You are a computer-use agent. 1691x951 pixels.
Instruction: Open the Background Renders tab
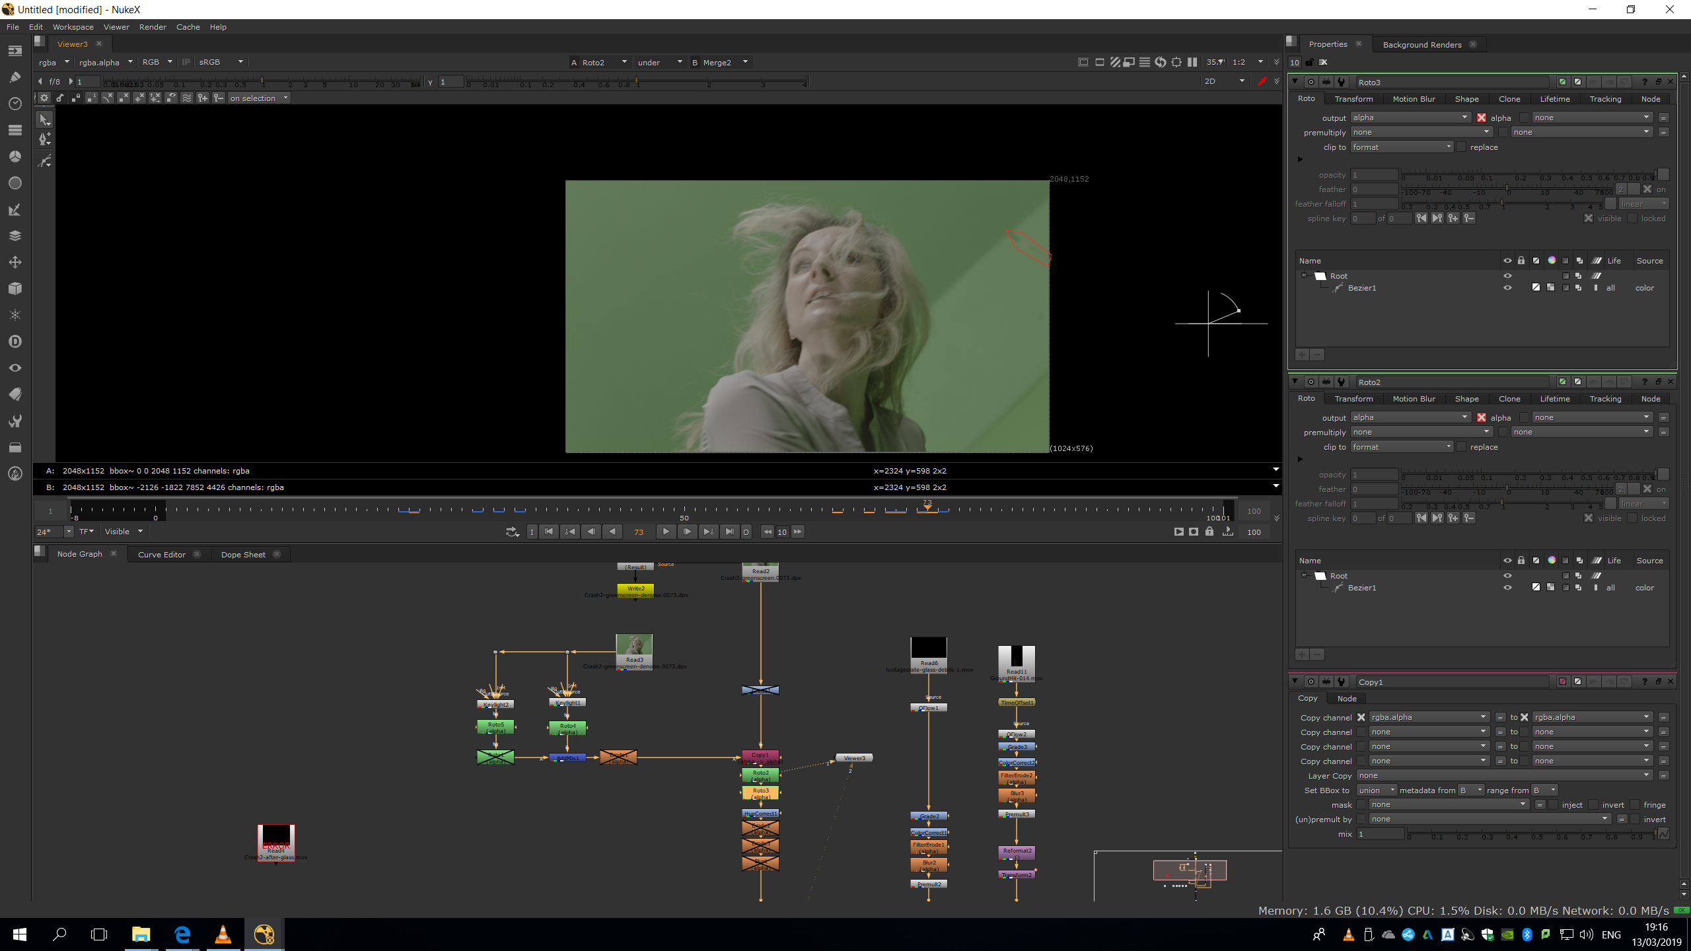(x=1421, y=44)
